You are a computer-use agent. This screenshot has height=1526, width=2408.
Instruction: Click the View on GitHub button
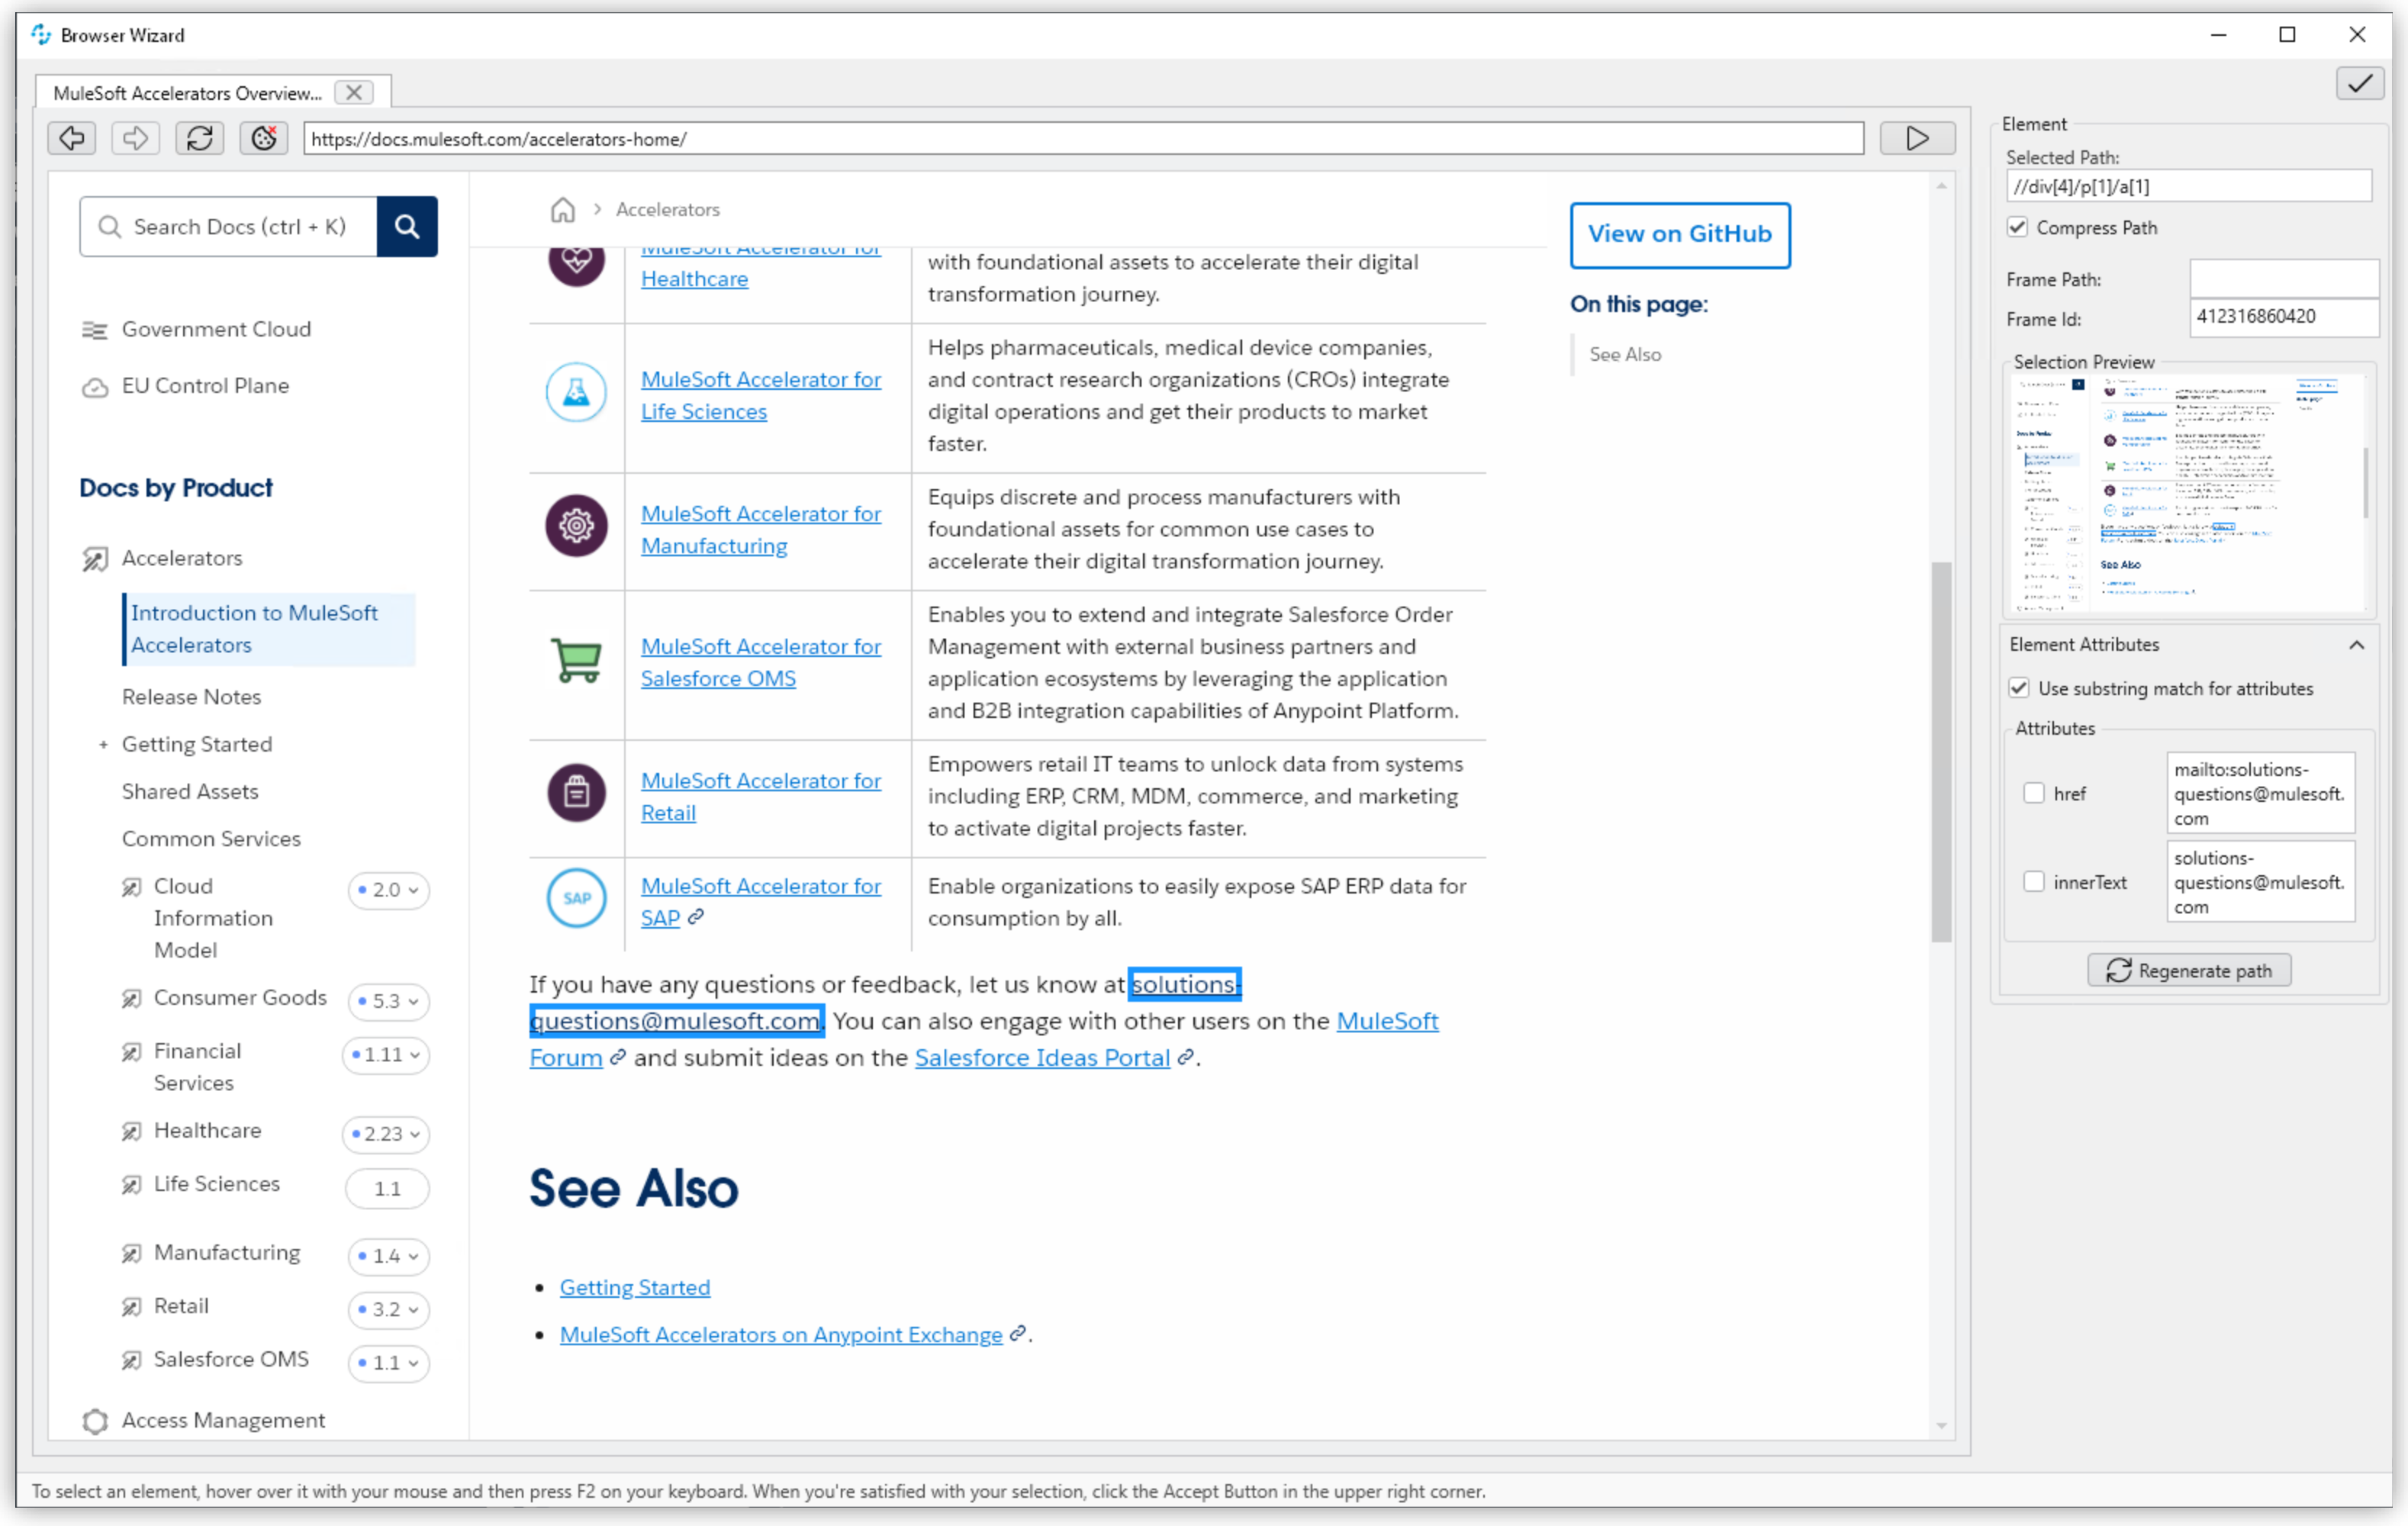[1678, 232]
